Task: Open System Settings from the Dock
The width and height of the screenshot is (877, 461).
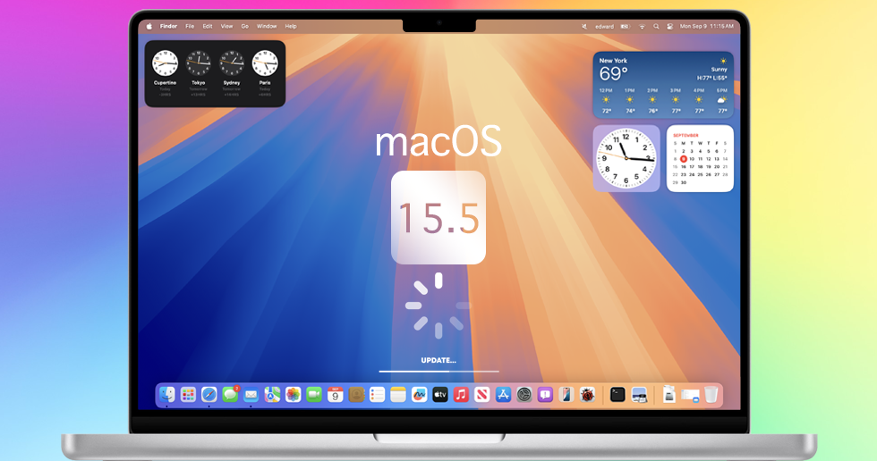Action: [524, 395]
